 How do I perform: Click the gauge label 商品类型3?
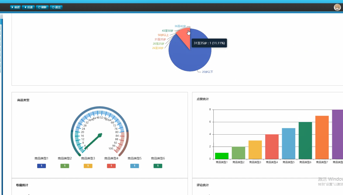88,158
